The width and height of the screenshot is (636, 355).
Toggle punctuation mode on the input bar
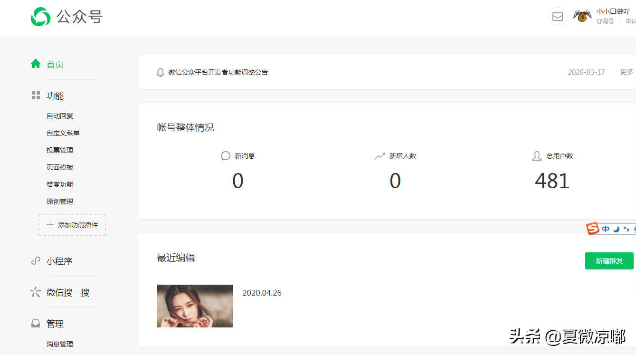(625, 229)
